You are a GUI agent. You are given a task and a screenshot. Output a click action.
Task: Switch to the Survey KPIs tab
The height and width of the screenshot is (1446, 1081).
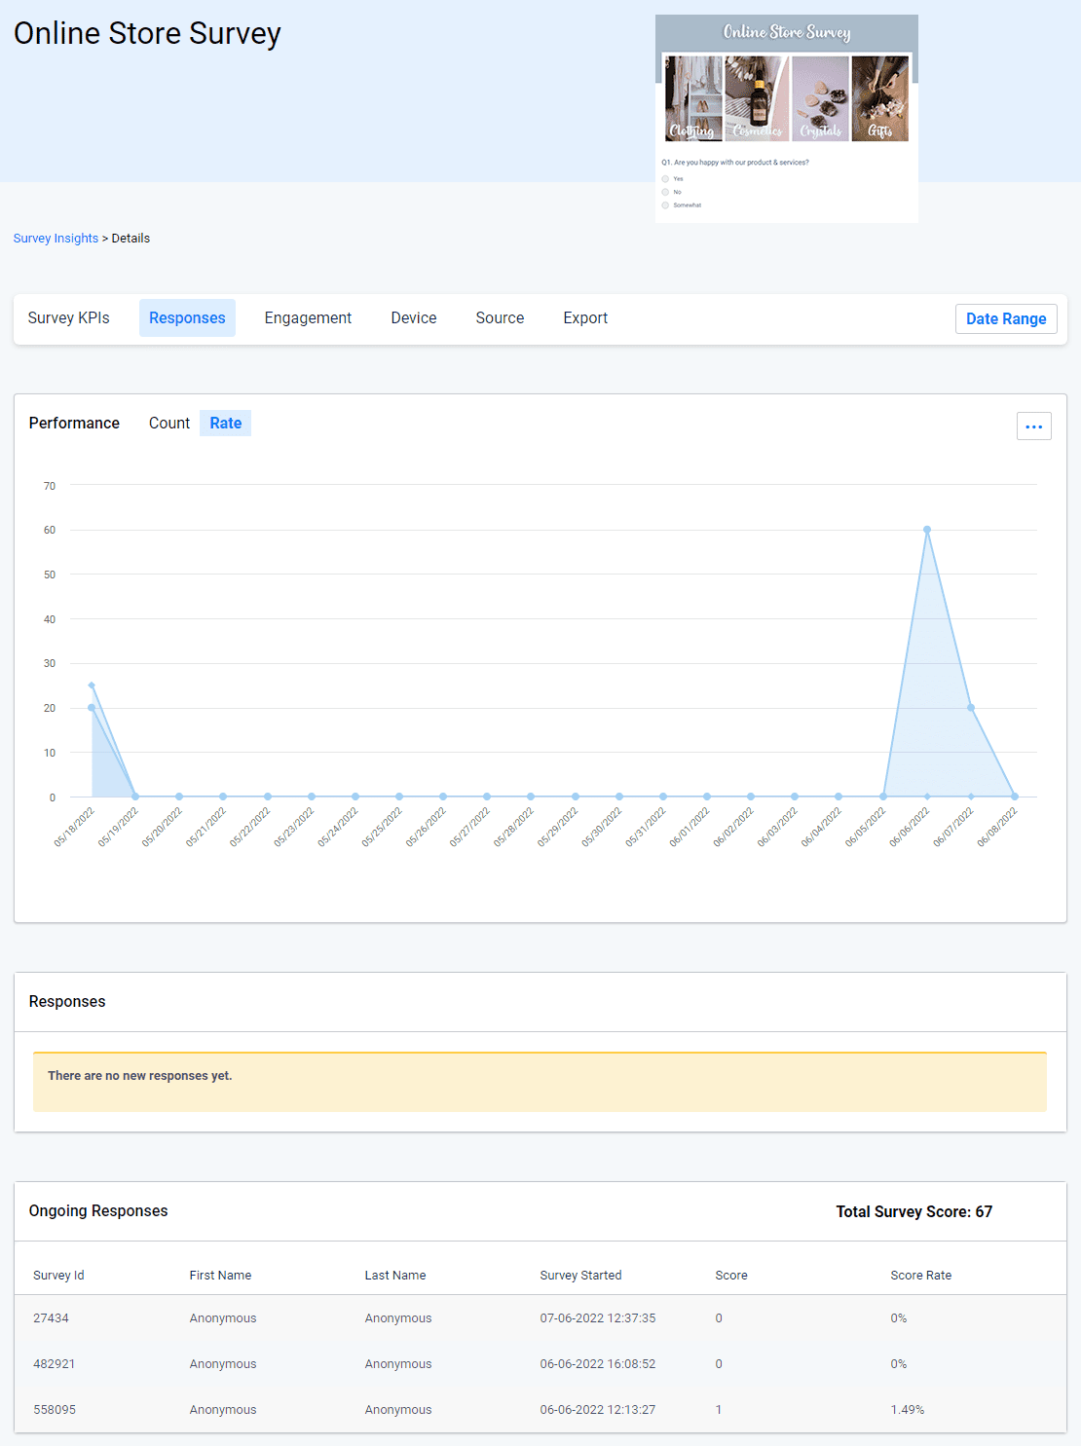click(68, 317)
